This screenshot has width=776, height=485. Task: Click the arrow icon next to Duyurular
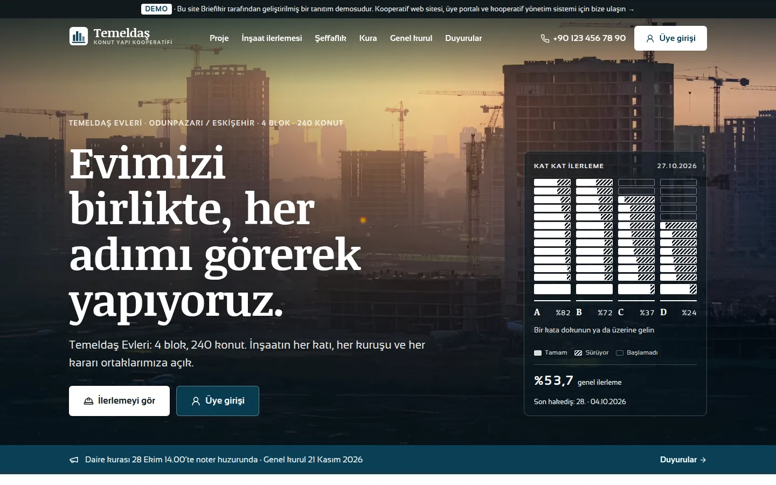(x=703, y=460)
